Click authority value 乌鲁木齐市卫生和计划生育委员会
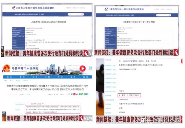 tap(132, 104)
